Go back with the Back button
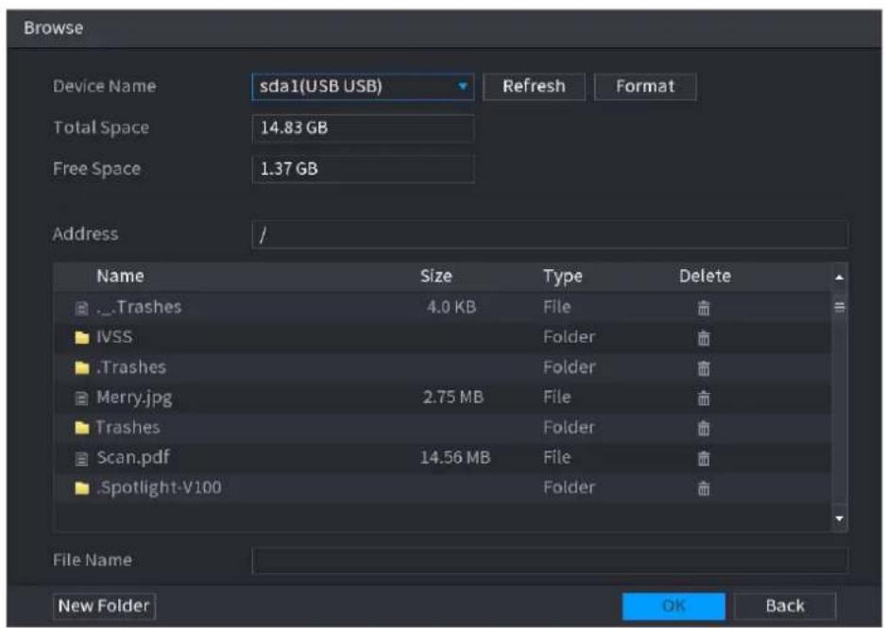This screenshot has width=885, height=628. tap(785, 606)
